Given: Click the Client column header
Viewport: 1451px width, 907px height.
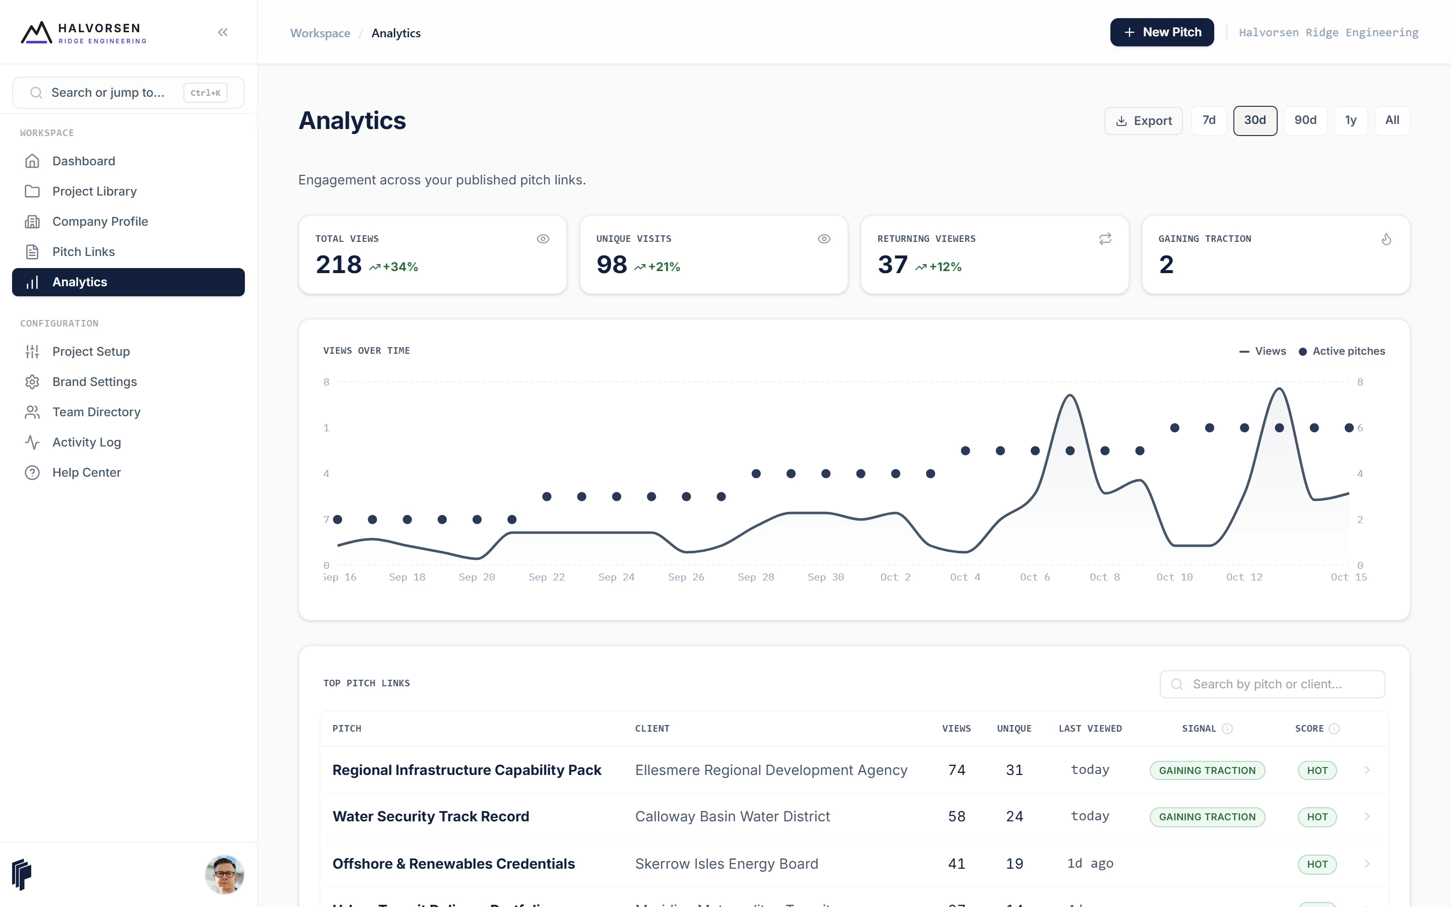Looking at the screenshot, I should tap(652, 728).
